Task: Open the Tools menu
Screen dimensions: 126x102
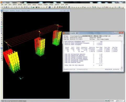Action: (x=62, y=4)
